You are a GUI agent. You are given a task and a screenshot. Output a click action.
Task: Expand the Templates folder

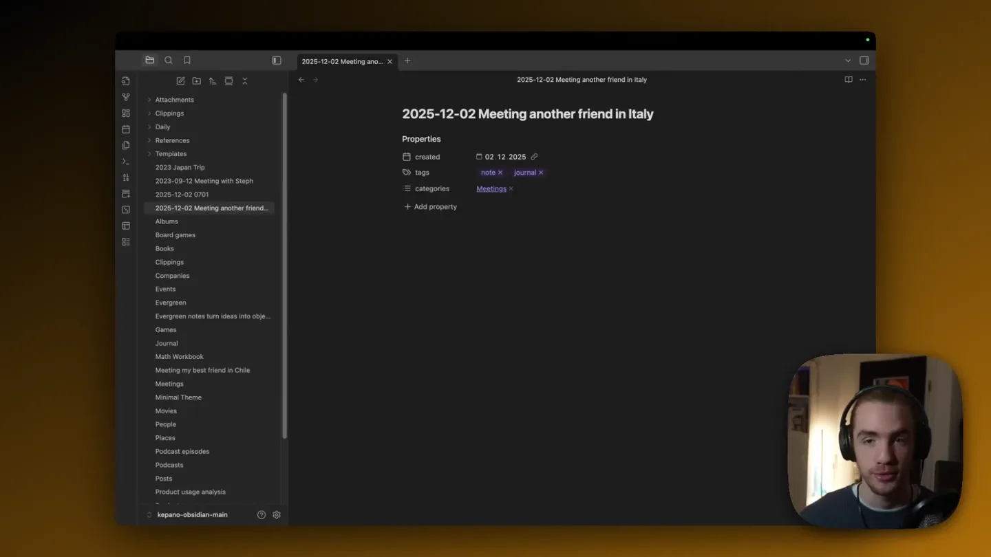click(149, 154)
